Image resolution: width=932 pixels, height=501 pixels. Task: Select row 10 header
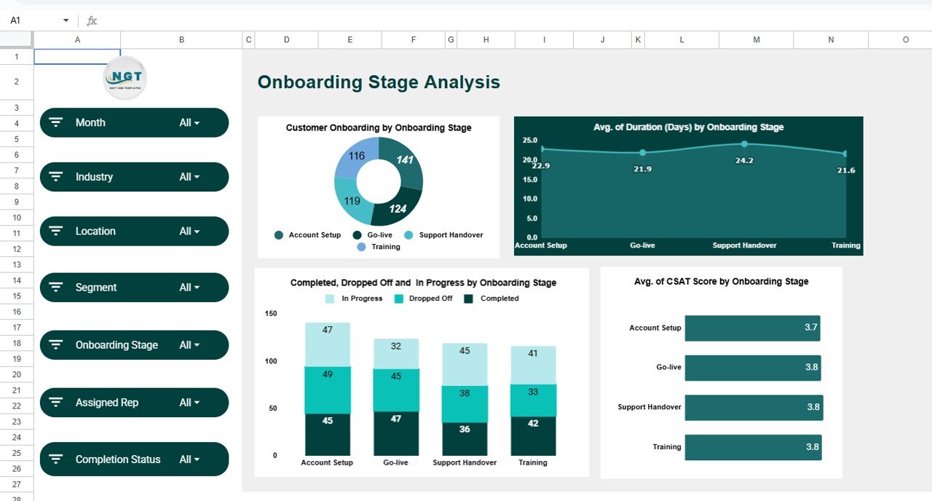pos(16,217)
